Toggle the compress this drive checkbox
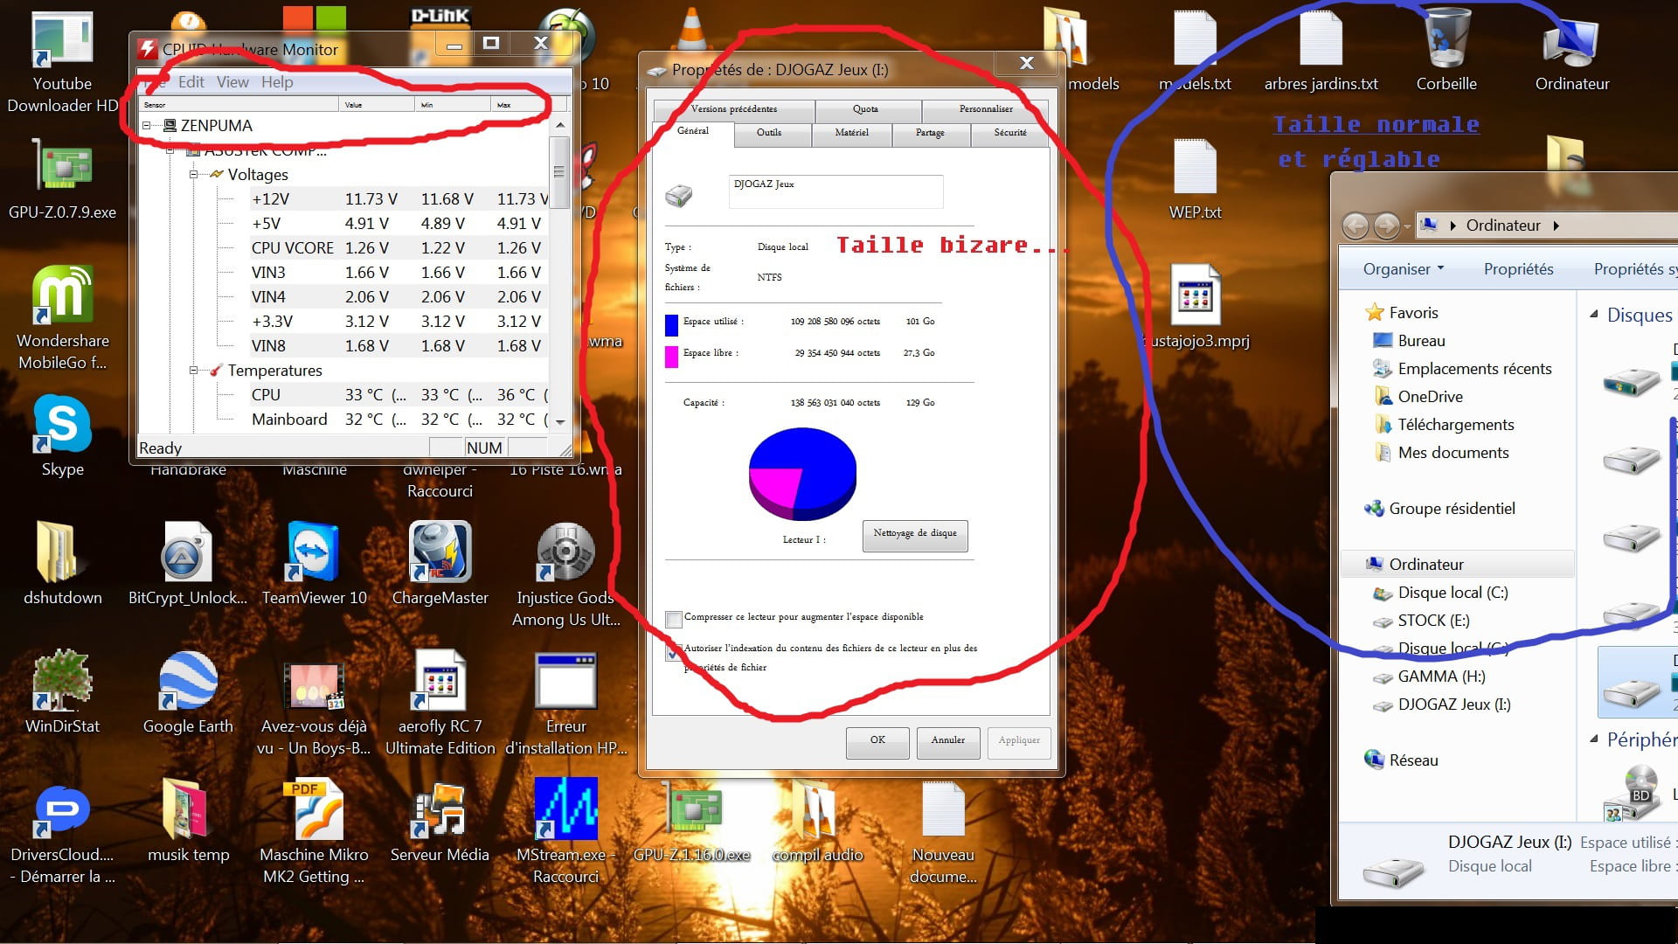 pyautogui.click(x=673, y=619)
